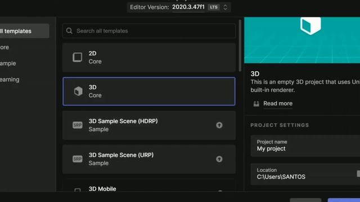Click the 3D template preview thumbnail
This screenshot has height=202, width=360.
(x=302, y=40)
